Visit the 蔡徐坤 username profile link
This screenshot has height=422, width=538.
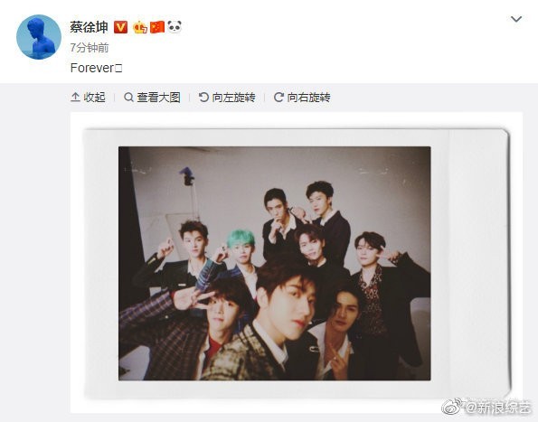pos(90,27)
